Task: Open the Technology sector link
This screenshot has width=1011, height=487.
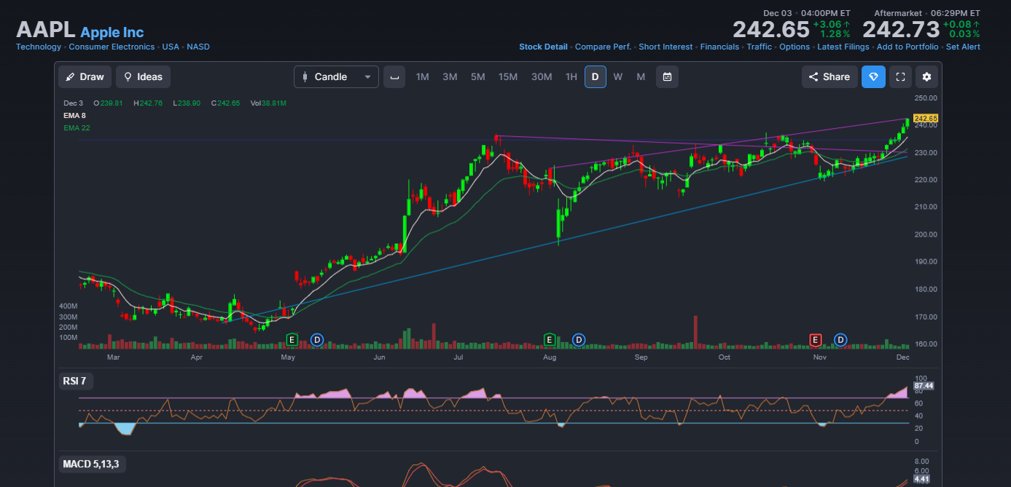Action: 39,47
